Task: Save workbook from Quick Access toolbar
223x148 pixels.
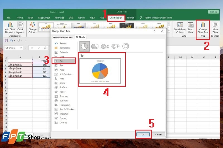Action: coord(6,41)
